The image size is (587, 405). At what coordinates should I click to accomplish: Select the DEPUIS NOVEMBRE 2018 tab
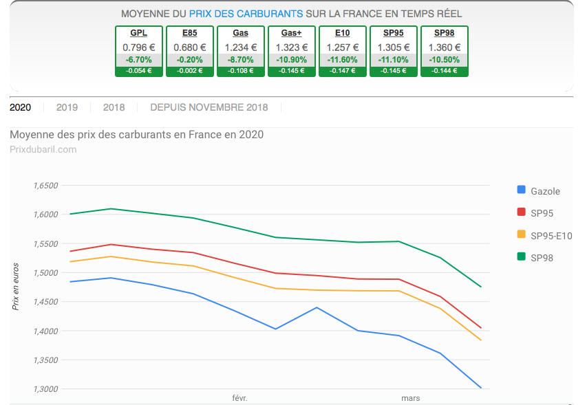point(209,107)
